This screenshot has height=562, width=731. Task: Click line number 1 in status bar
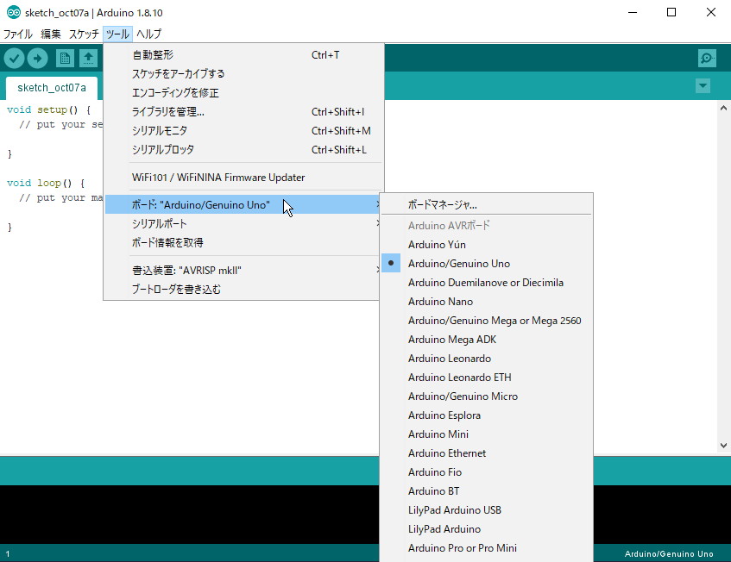[8, 554]
